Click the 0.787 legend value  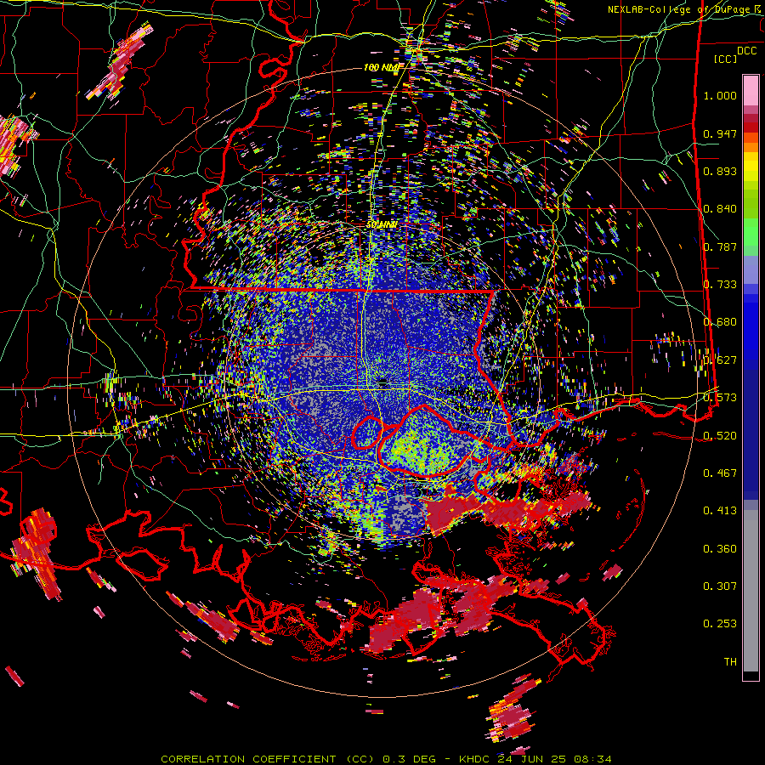coord(720,246)
